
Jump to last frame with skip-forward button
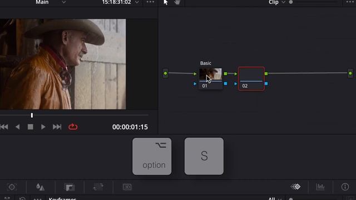click(57, 127)
